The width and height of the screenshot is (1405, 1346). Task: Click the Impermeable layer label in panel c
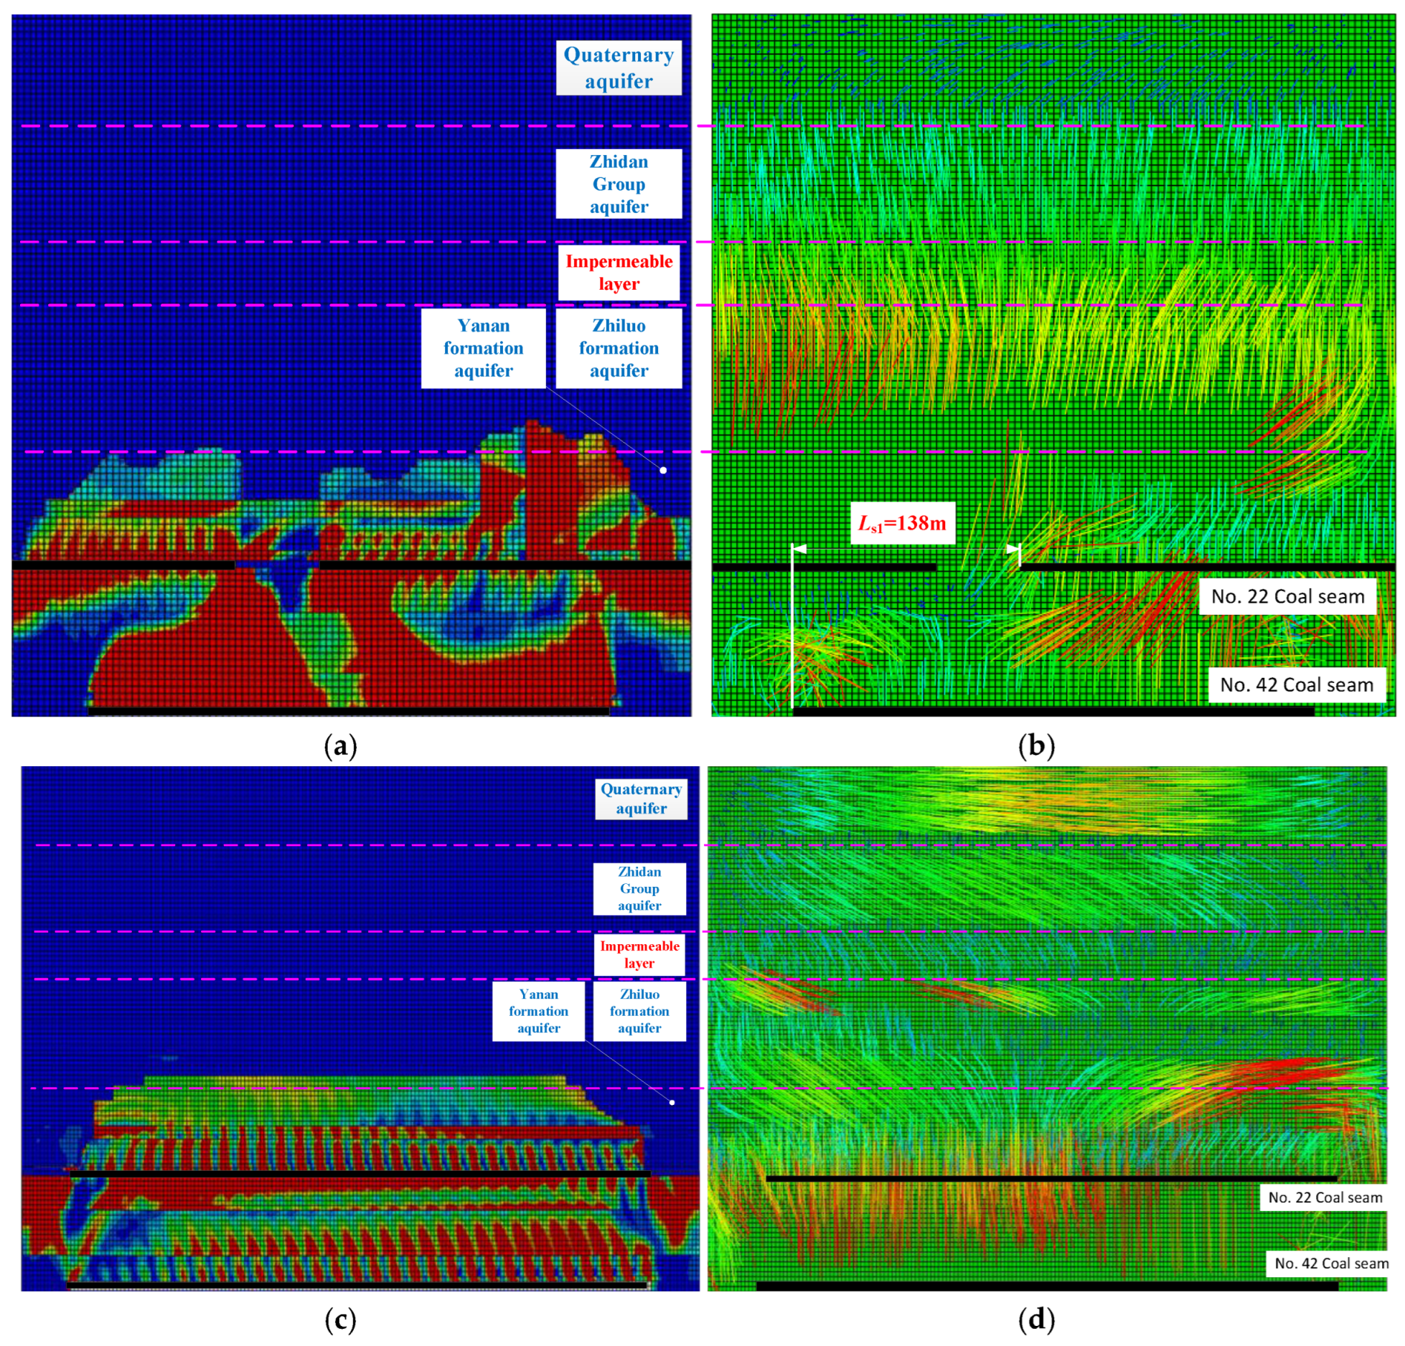pyautogui.click(x=639, y=954)
